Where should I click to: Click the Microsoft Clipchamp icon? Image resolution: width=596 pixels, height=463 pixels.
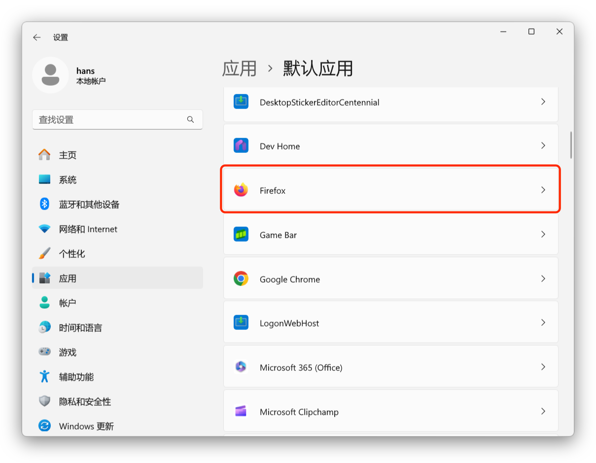point(241,411)
